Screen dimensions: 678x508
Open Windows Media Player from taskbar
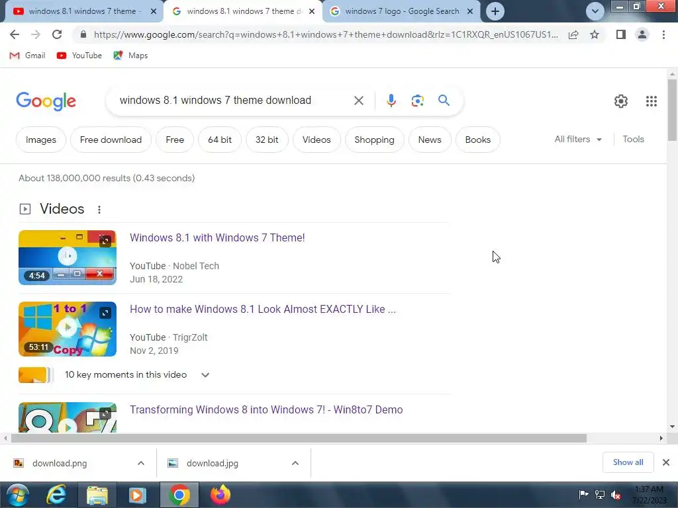click(138, 495)
